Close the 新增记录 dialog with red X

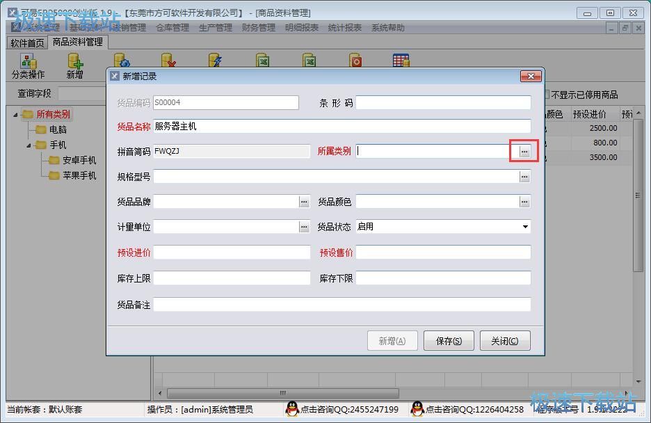pos(531,76)
